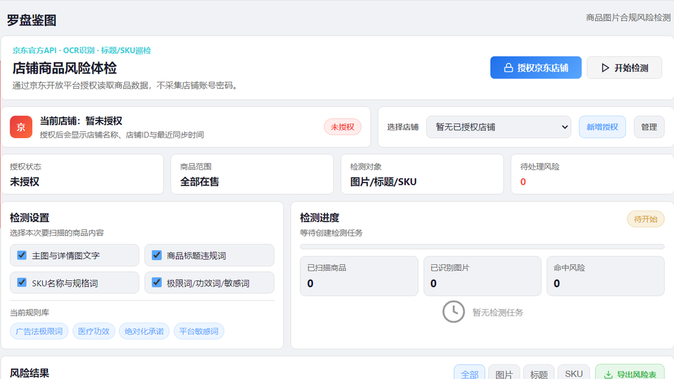Click 暂无检测任务 text
The width and height of the screenshot is (674, 379).
click(498, 312)
